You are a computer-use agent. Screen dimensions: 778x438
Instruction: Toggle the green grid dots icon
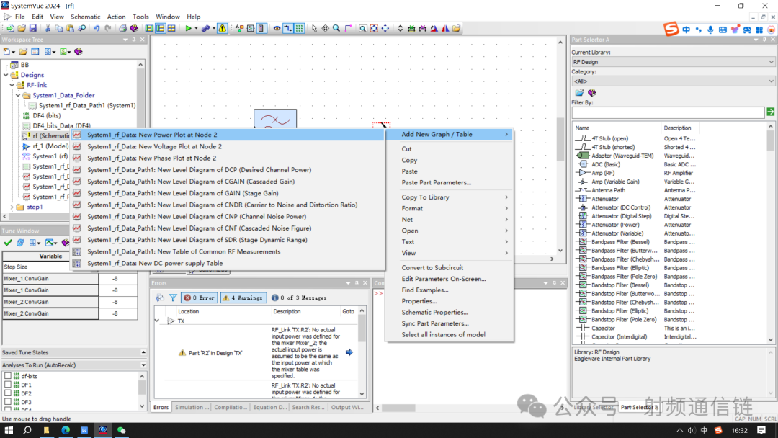tap(299, 28)
